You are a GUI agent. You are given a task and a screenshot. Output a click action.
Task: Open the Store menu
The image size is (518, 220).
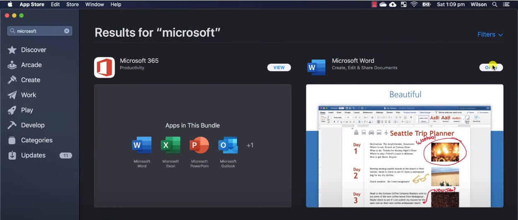[73, 5]
